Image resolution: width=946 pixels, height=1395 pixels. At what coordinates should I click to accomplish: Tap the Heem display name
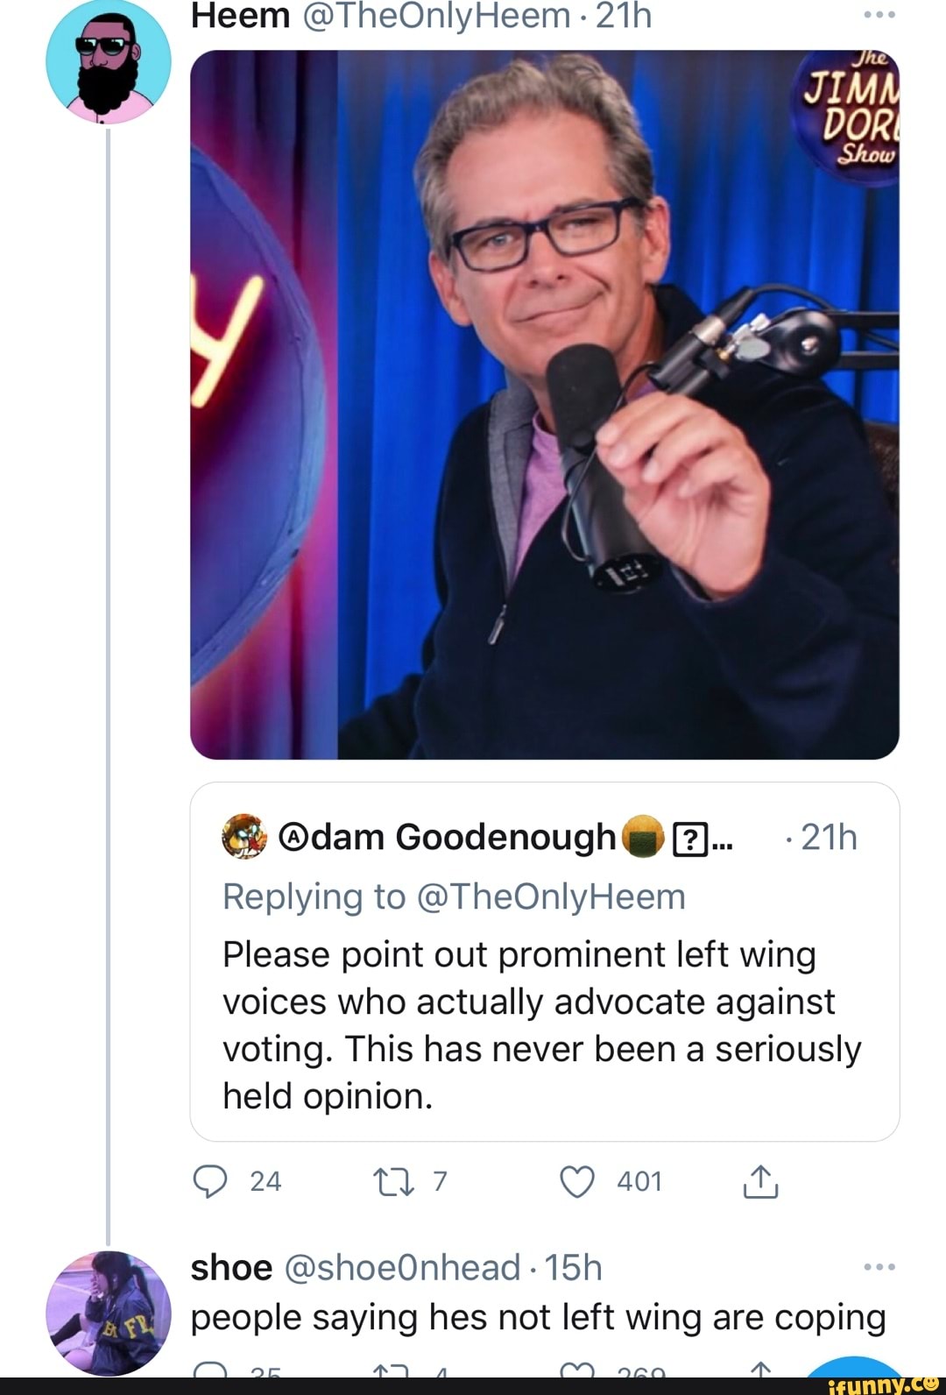click(240, 15)
